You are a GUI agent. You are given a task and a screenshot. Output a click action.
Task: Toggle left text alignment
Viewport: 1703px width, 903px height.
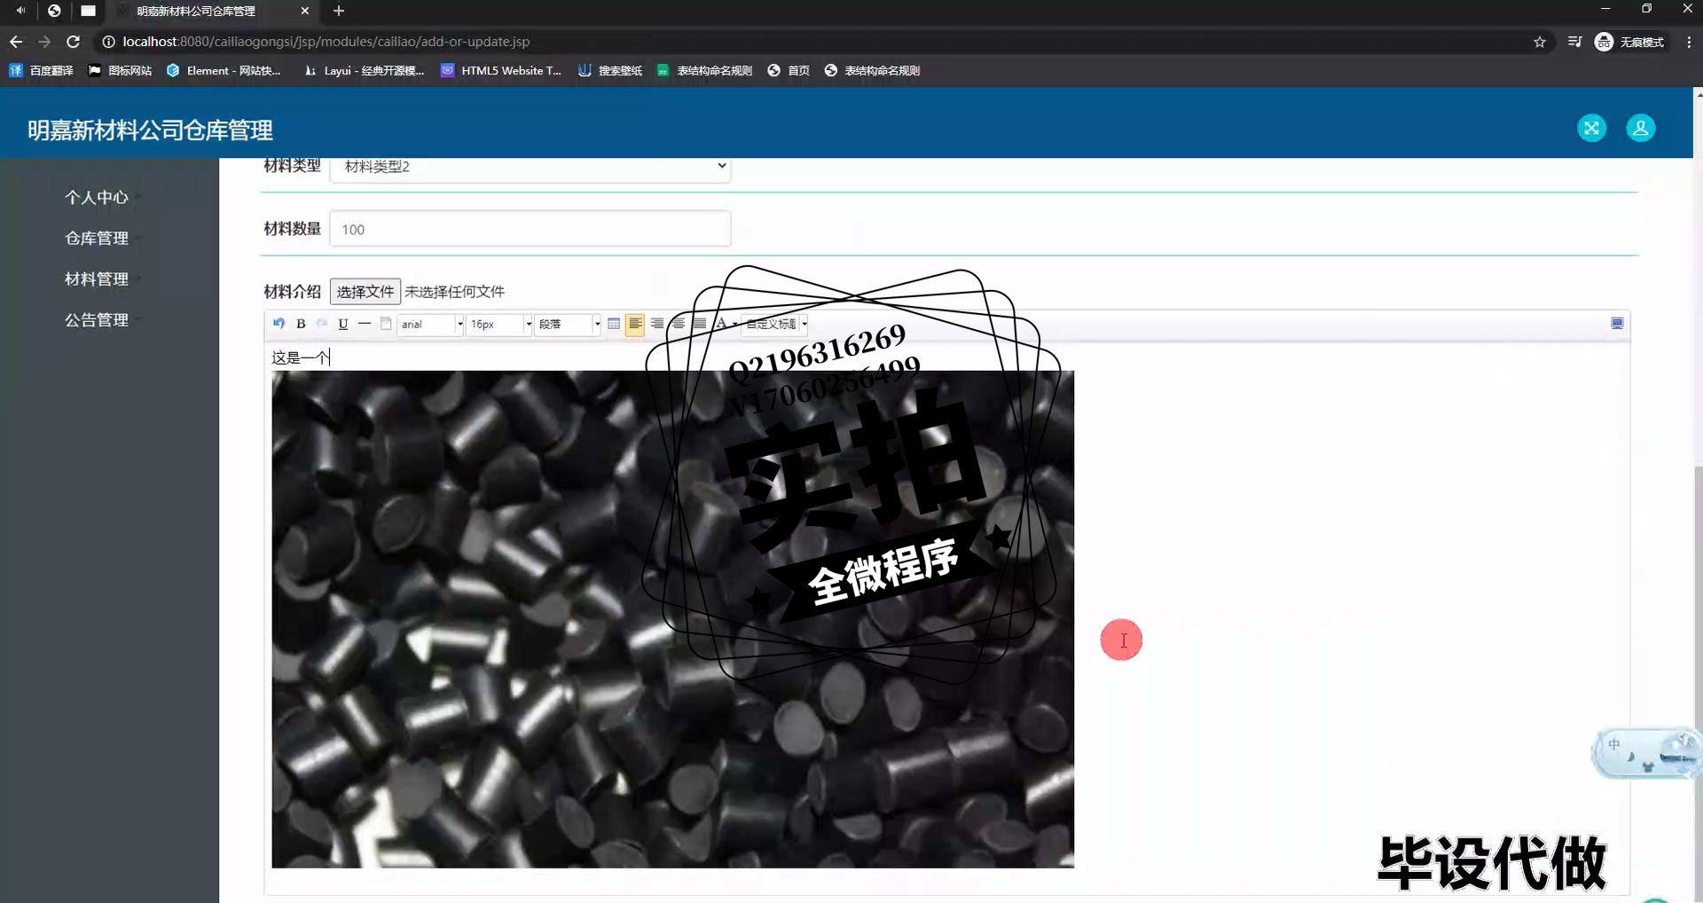pos(635,324)
